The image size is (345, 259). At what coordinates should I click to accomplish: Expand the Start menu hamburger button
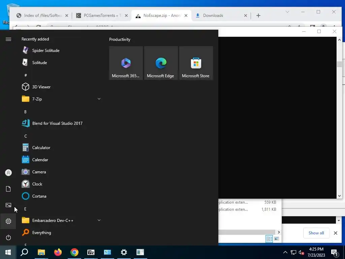(8, 39)
